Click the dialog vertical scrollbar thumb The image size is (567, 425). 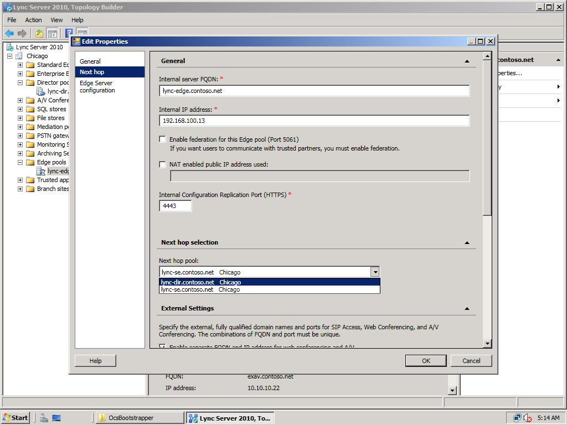[487, 138]
